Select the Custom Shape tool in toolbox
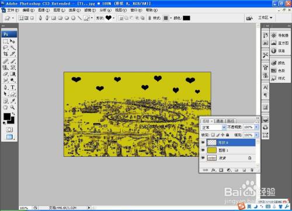 point(12,94)
